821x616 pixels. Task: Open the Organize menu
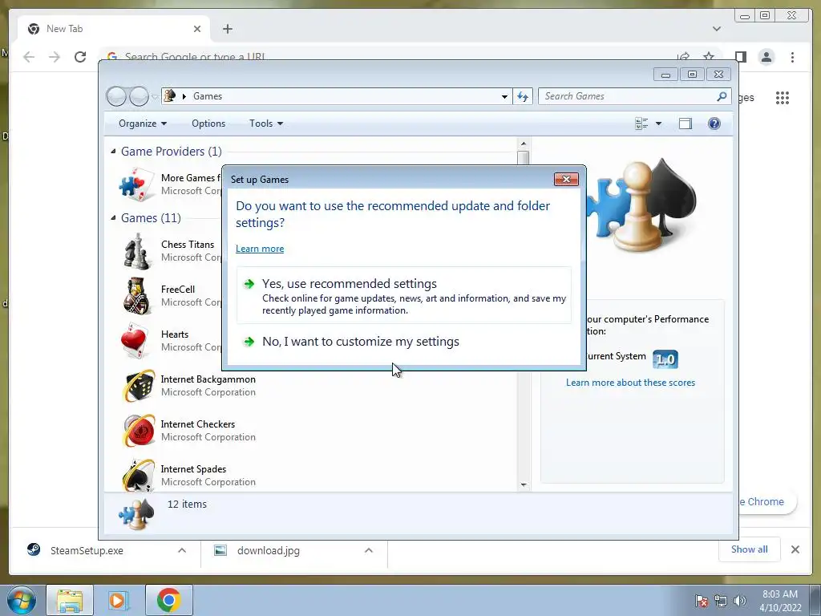pyautogui.click(x=143, y=124)
